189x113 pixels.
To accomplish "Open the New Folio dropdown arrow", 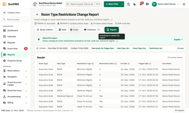I will point(122,4).
